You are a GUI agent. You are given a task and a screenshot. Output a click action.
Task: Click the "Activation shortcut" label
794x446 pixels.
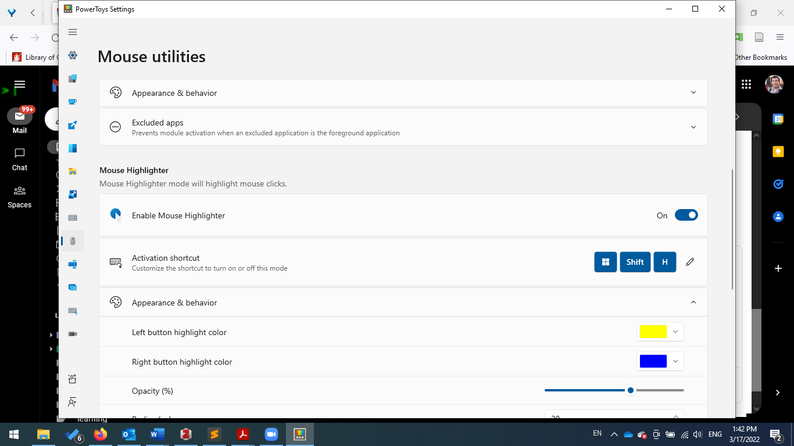coord(166,258)
